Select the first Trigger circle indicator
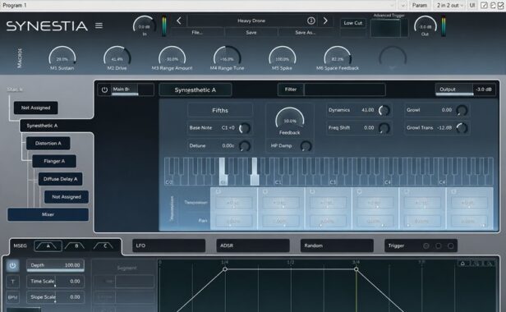Viewport: 506px width, 312px height. tap(426, 245)
